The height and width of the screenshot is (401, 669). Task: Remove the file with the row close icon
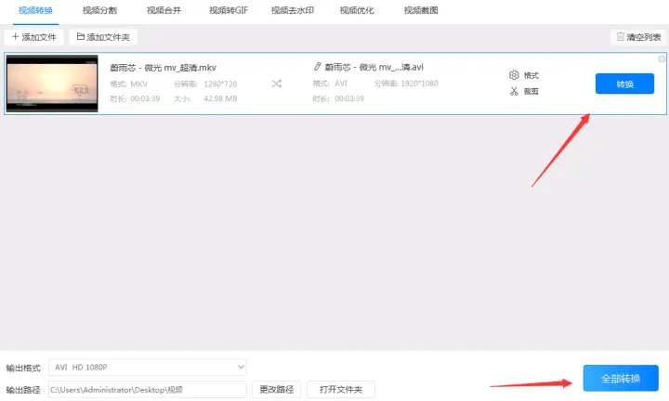click(x=662, y=58)
